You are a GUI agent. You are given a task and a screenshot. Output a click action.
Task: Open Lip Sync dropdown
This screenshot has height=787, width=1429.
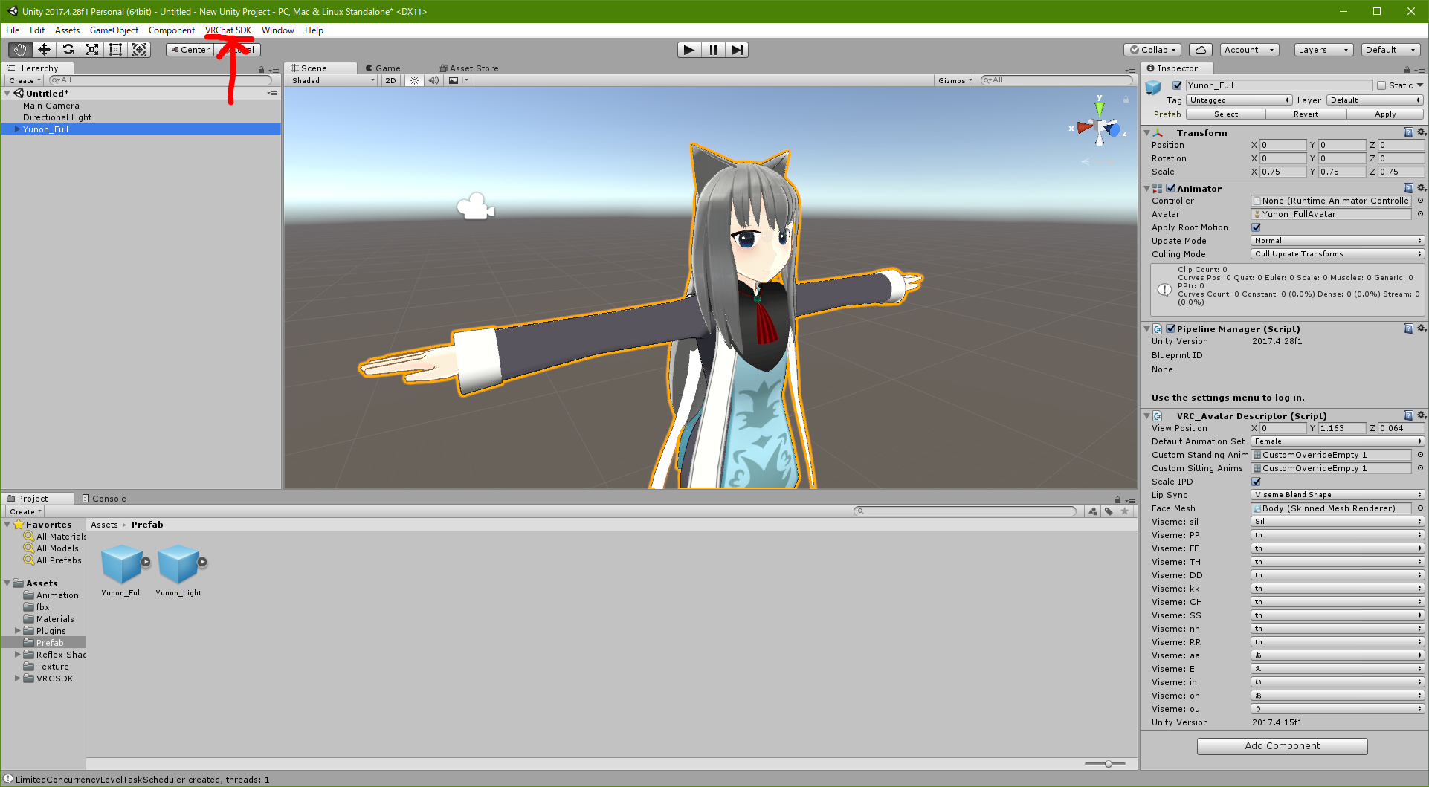(x=1338, y=495)
